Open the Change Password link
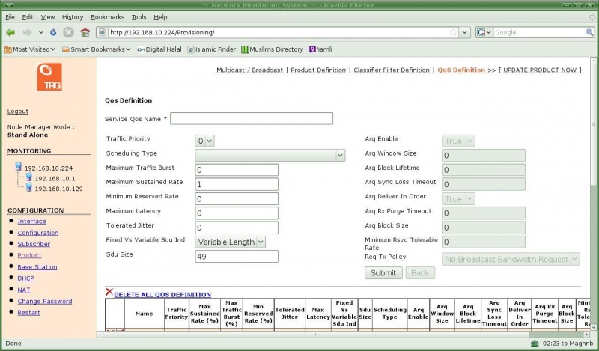This screenshot has height=351, width=599. (45, 301)
